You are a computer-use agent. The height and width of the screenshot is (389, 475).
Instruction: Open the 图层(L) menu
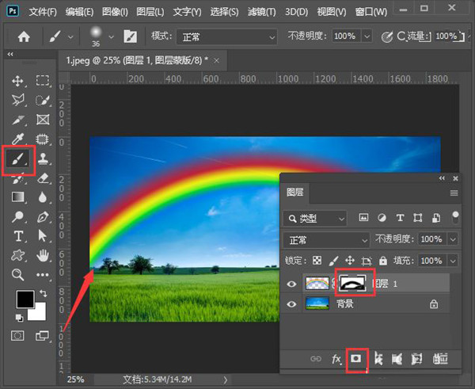[x=150, y=12]
